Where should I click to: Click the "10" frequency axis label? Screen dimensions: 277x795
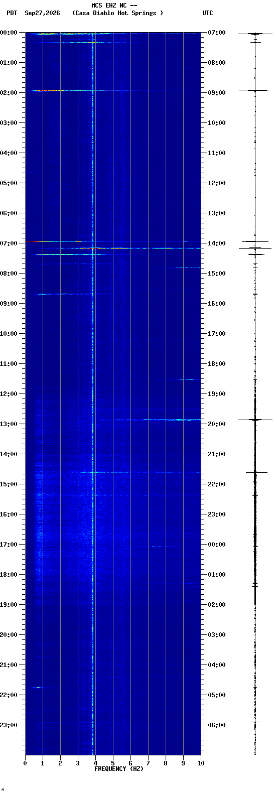point(201,763)
